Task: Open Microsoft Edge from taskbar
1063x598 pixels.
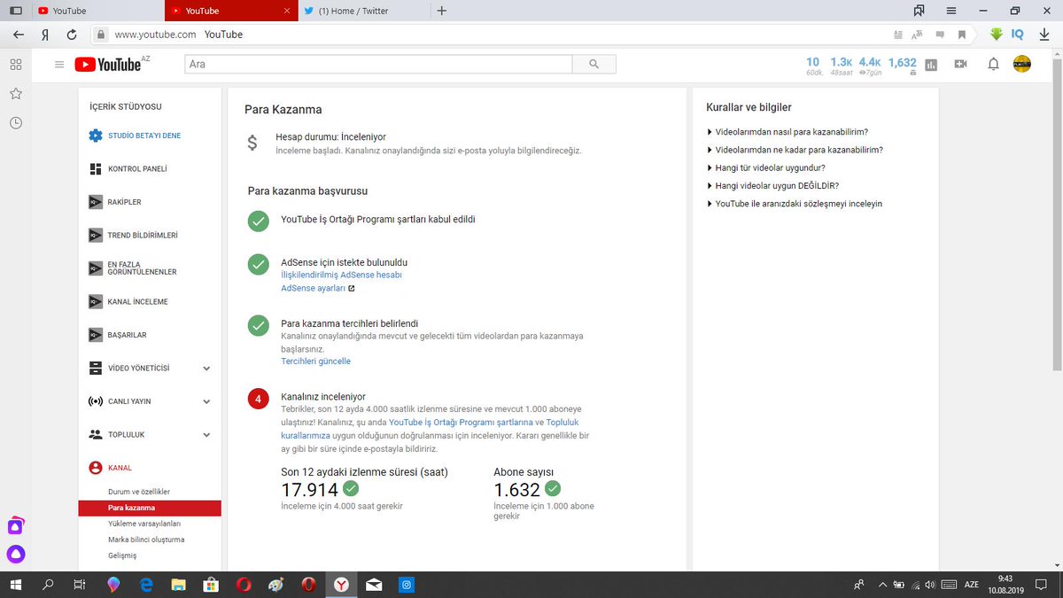Action: tap(146, 585)
